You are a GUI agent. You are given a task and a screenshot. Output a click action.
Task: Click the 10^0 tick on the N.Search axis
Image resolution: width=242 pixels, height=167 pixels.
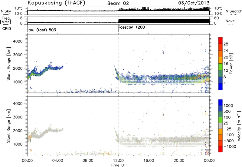click(218, 14)
